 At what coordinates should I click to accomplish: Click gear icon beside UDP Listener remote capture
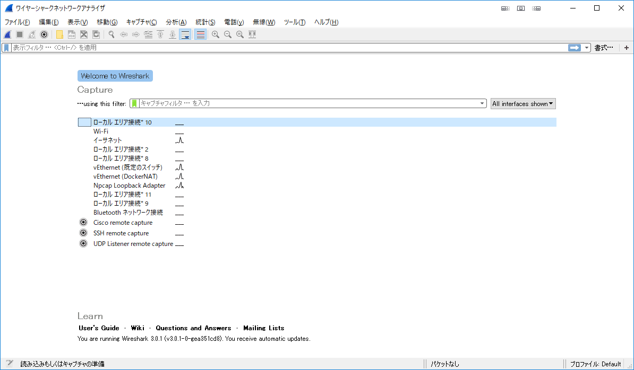point(83,243)
